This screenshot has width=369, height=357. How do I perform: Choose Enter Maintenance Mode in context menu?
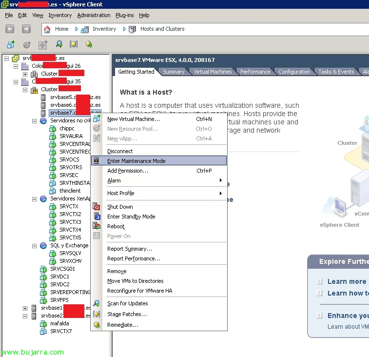[x=159, y=160]
